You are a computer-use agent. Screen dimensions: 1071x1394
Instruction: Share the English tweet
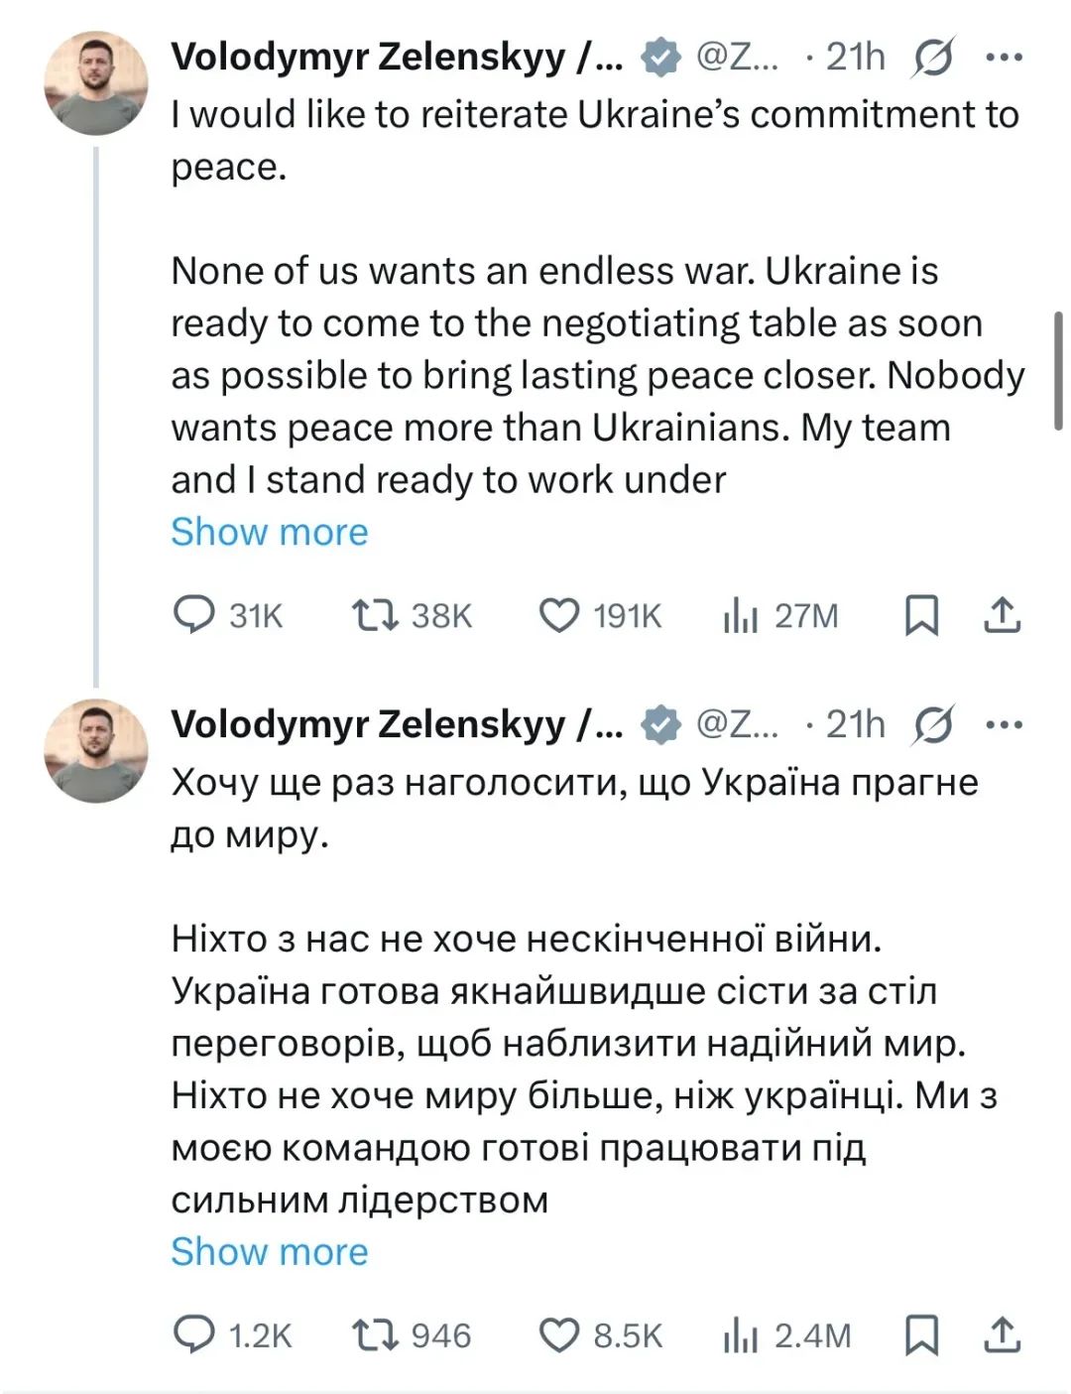click(x=1003, y=615)
